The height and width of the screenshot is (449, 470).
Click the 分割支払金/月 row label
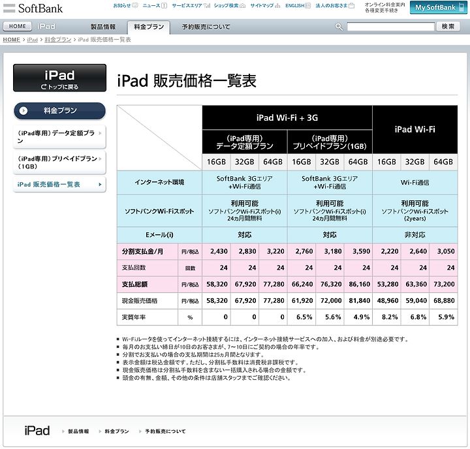[x=142, y=251]
